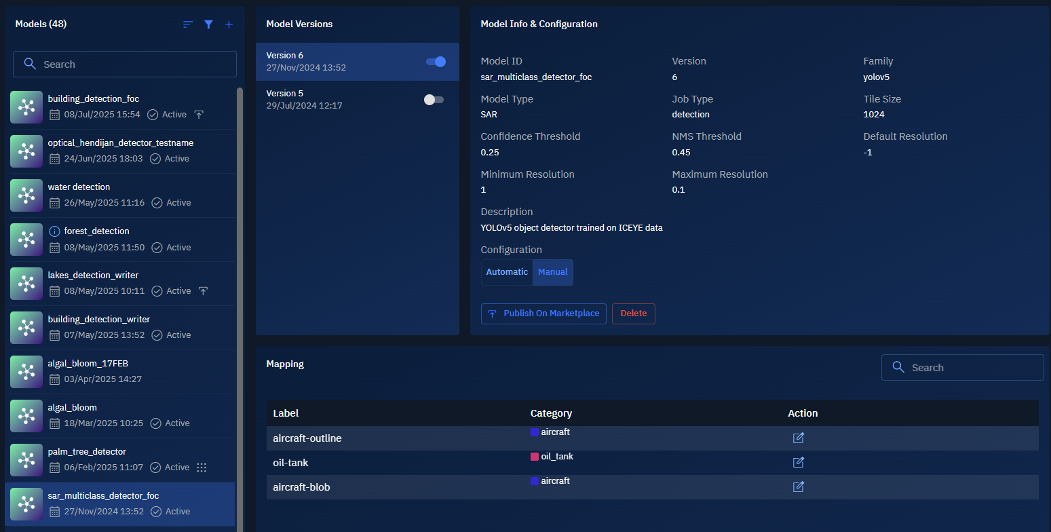This screenshot has height=532, width=1051.
Task: Click the red Delete button
Action: pyautogui.click(x=633, y=313)
